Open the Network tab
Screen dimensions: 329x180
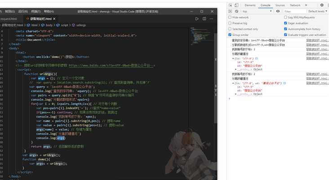click(x=295, y=5)
